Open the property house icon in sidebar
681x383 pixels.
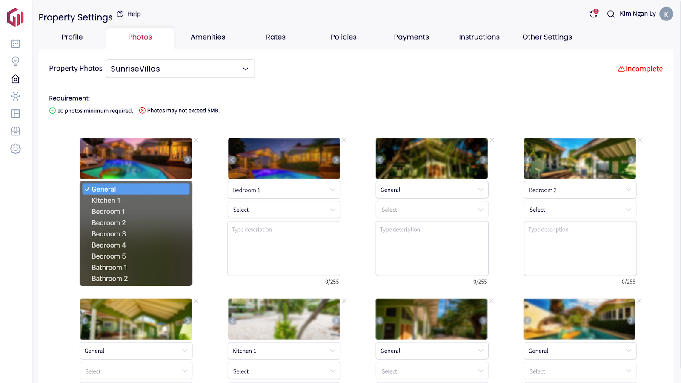(x=16, y=79)
